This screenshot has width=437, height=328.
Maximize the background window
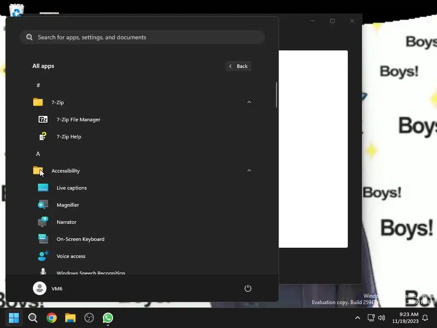pos(332,21)
